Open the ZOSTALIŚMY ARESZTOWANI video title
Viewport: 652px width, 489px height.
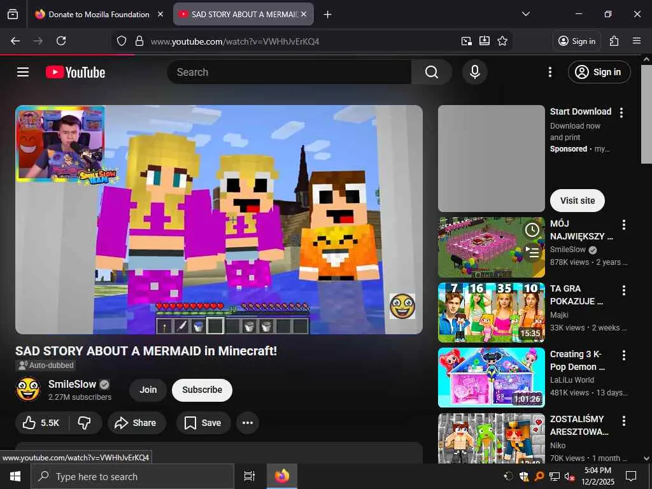click(x=579, y=425)
